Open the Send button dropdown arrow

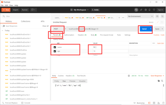(151, 29)
